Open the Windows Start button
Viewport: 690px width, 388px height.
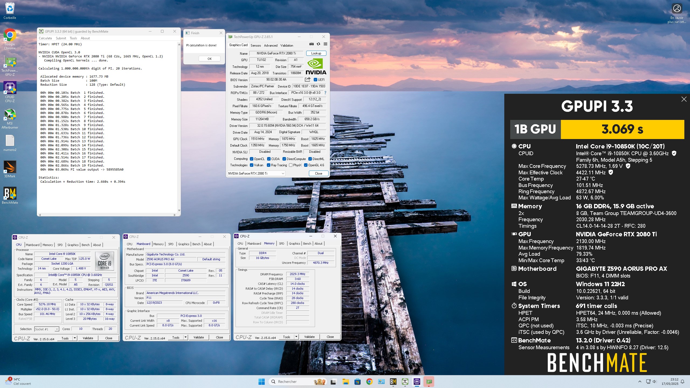(261, 382)
